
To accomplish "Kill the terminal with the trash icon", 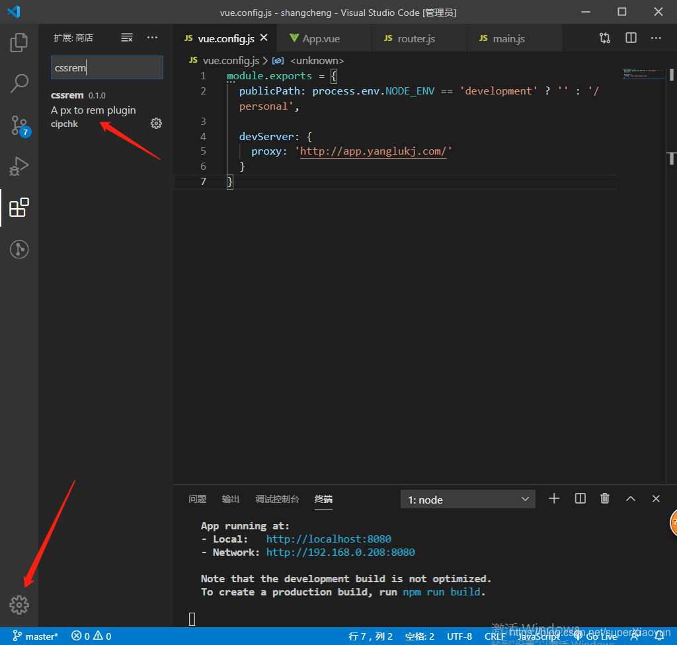I will click(605, 498).
